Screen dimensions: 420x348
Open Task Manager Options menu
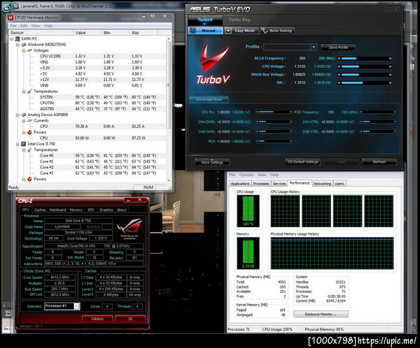pyautogui.click(x=246, y=175)
